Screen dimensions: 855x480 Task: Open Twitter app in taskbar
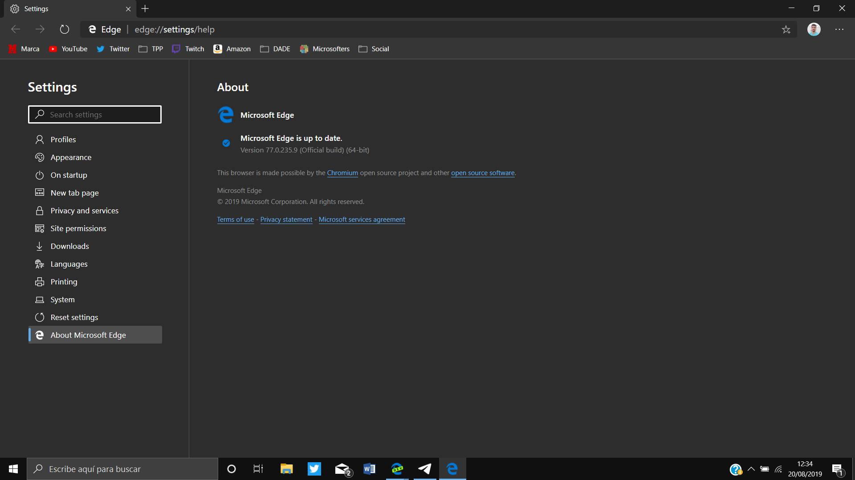click(314, 469)
